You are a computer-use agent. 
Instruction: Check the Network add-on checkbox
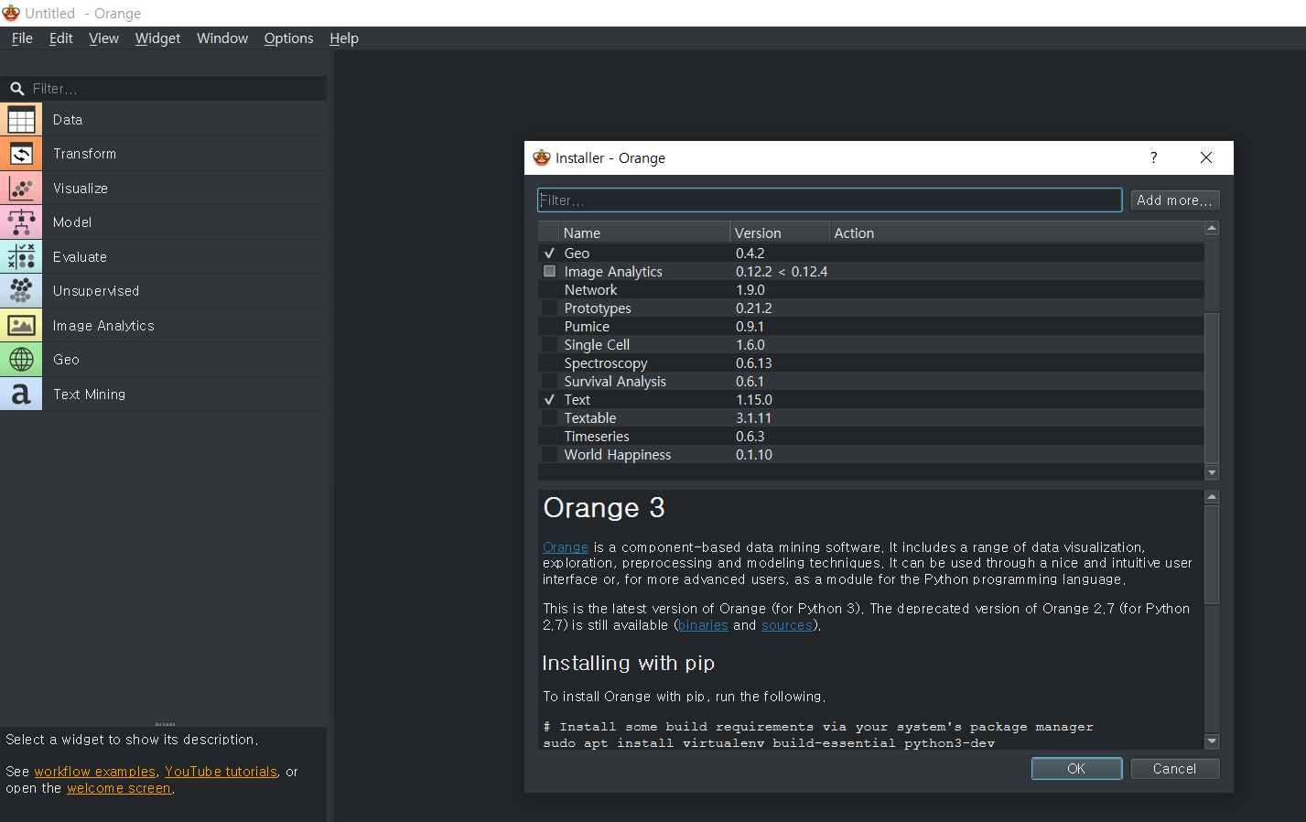pos(549,290)
